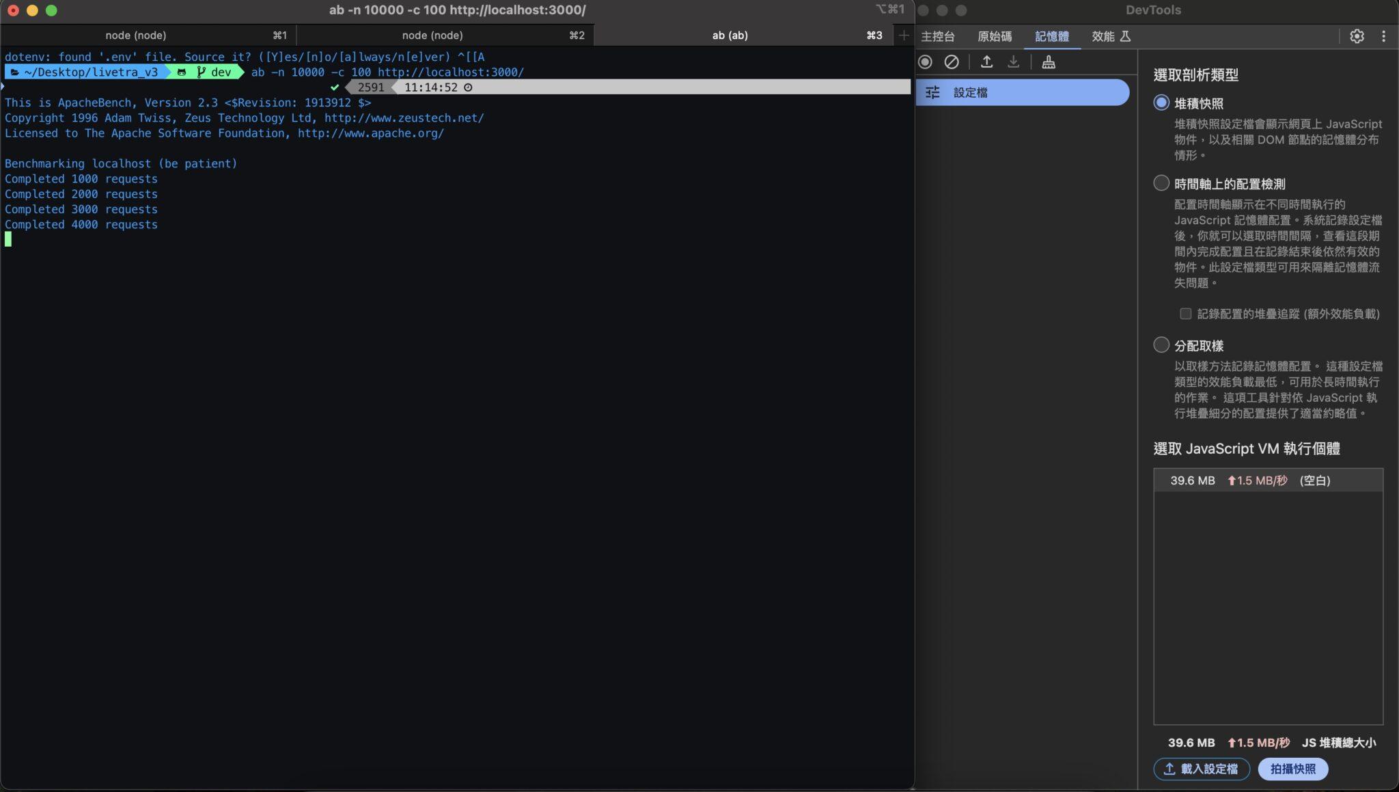This screenshot has height=792, width=1399.
Task: Click the 拍攝快照 button
Action: point(1292,769)
